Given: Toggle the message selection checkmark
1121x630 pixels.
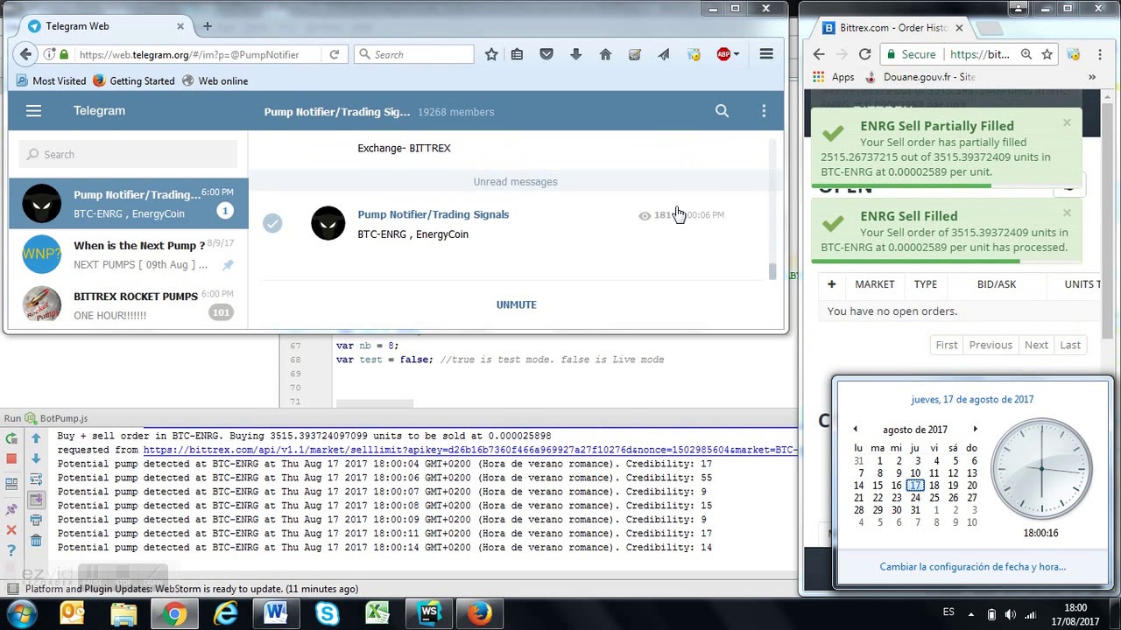Looking at the screenshot, I should pos(272,224).
